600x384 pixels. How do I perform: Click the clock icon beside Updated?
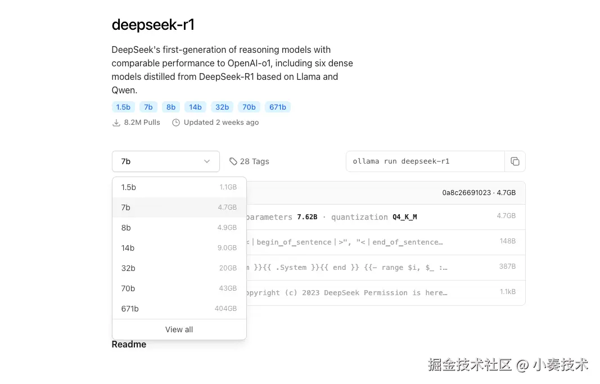coord(175,123)
